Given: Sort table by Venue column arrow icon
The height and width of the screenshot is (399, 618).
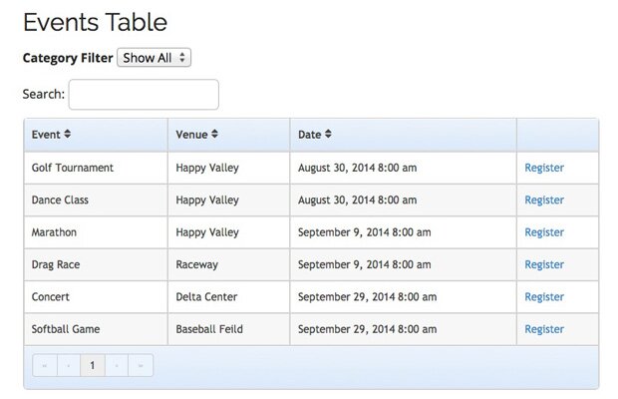Looking at the screenshot, I should (214, 135).
